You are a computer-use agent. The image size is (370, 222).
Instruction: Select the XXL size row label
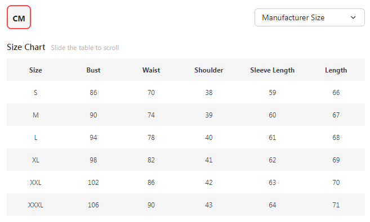click(x=35, y=183)
